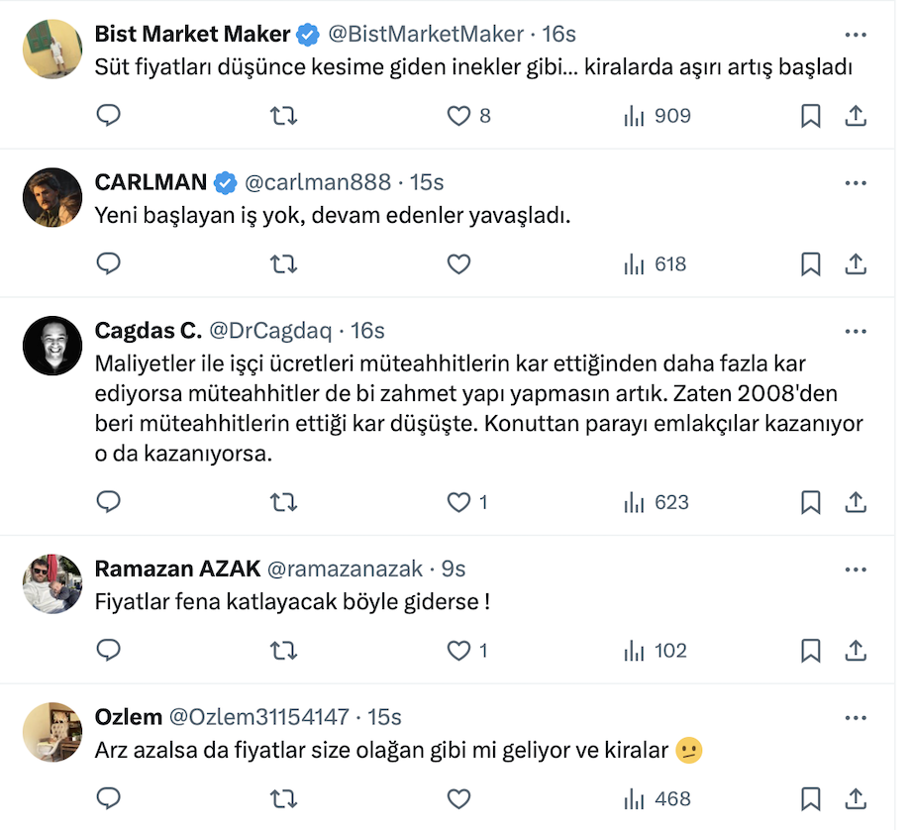Image resolution: width=911 pixels, height=830 pixels.
Task: Bookmark Ozlem's tweet
Action: 810,799
